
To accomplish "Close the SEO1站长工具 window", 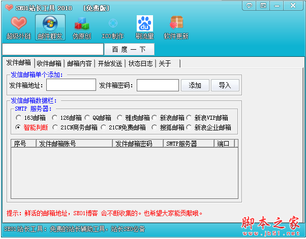I will point(293,6).
